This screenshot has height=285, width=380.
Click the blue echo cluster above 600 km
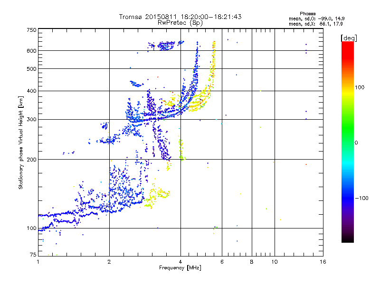(166, 45)
